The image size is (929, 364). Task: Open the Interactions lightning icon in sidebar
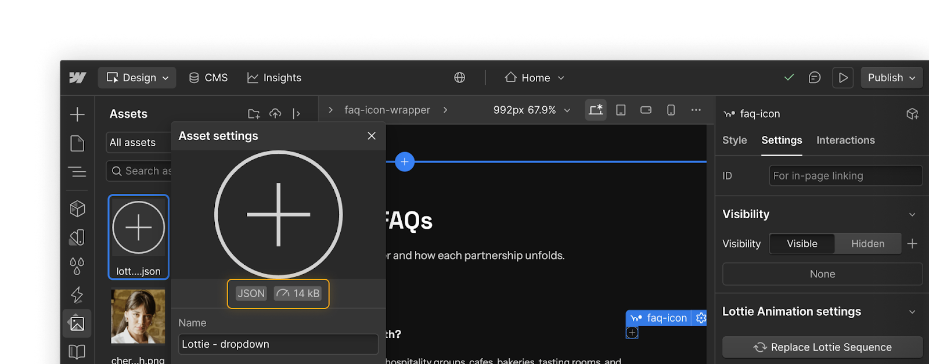click(77, 295)
